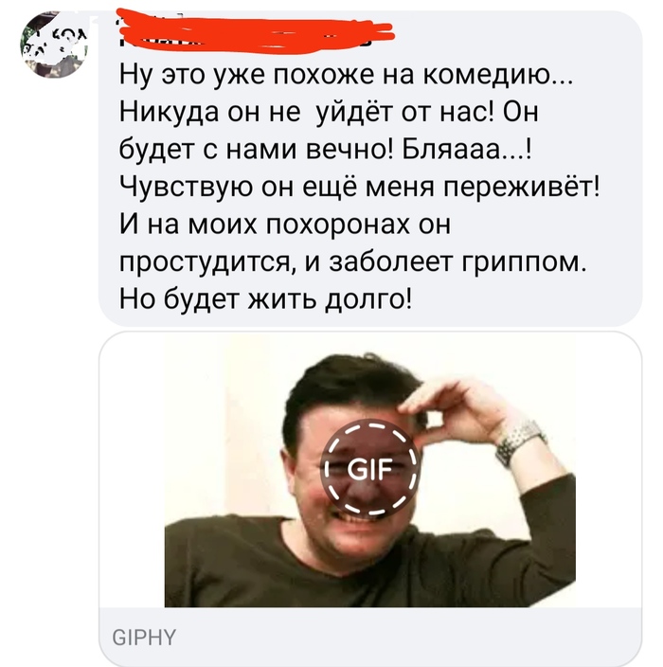Click the word 'Бляааа...!' in the comment
Image resolution: width=663 pixels, height=667 pixels.
[x=467, y=149]
